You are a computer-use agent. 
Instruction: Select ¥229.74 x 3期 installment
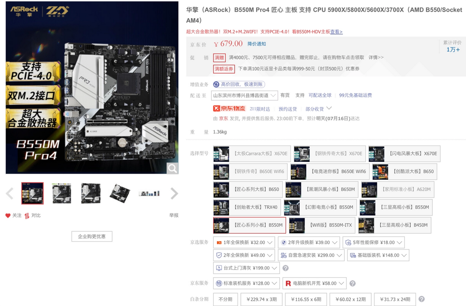261,299
